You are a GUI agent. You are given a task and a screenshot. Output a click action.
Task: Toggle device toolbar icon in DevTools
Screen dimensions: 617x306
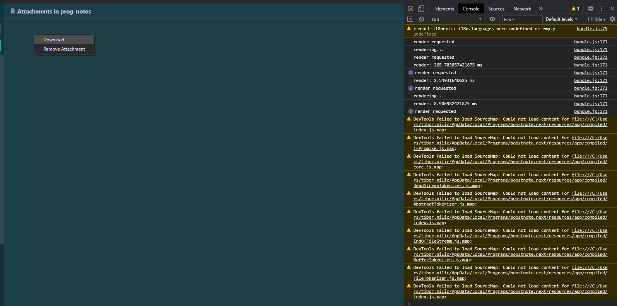click(x=421, y=8)
